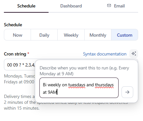Select the Weekly schedule option

click(x=71, y=35)
